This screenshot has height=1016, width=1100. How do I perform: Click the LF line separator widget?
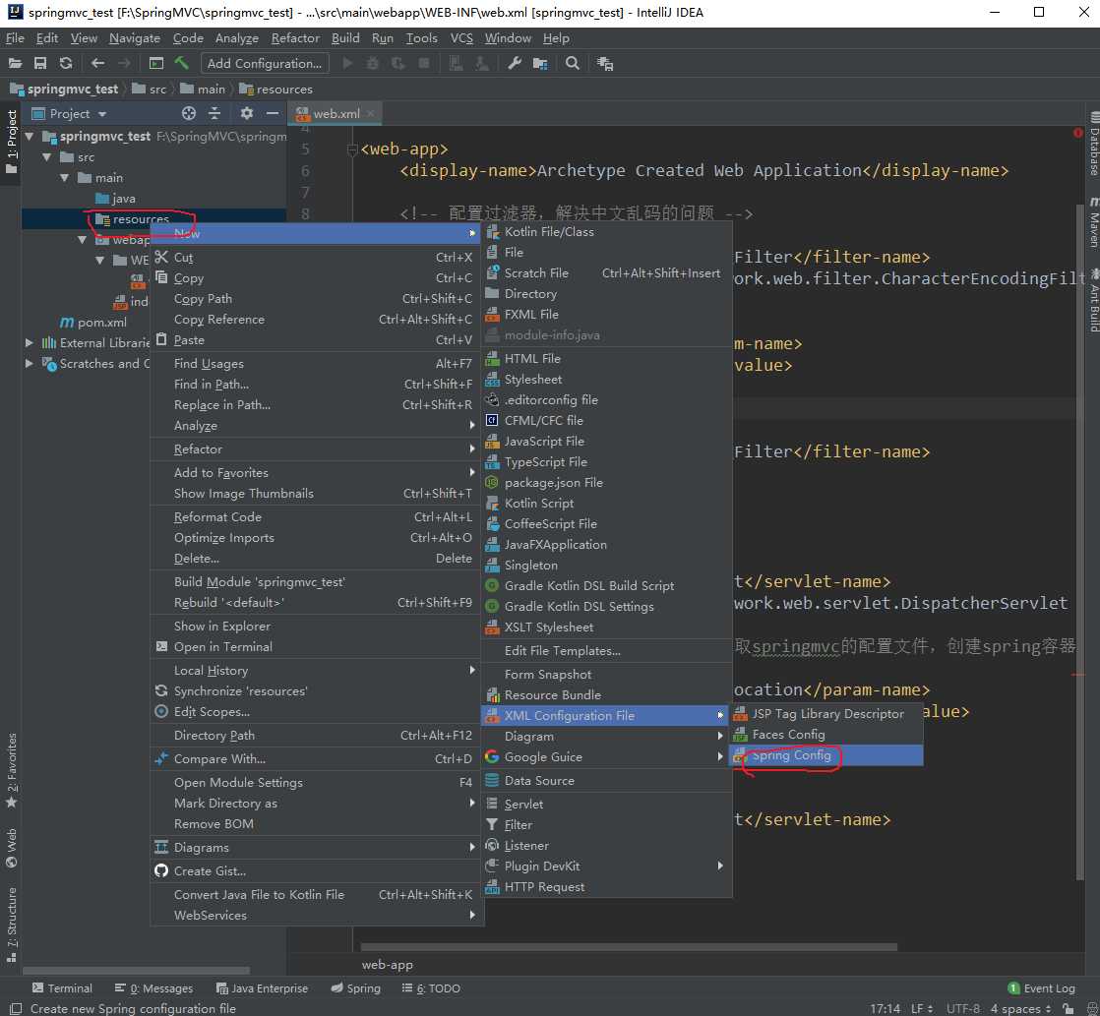click(922, 1008)
